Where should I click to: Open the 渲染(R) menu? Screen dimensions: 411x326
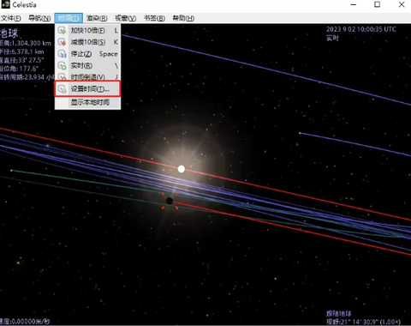click(x=97, y=18)
